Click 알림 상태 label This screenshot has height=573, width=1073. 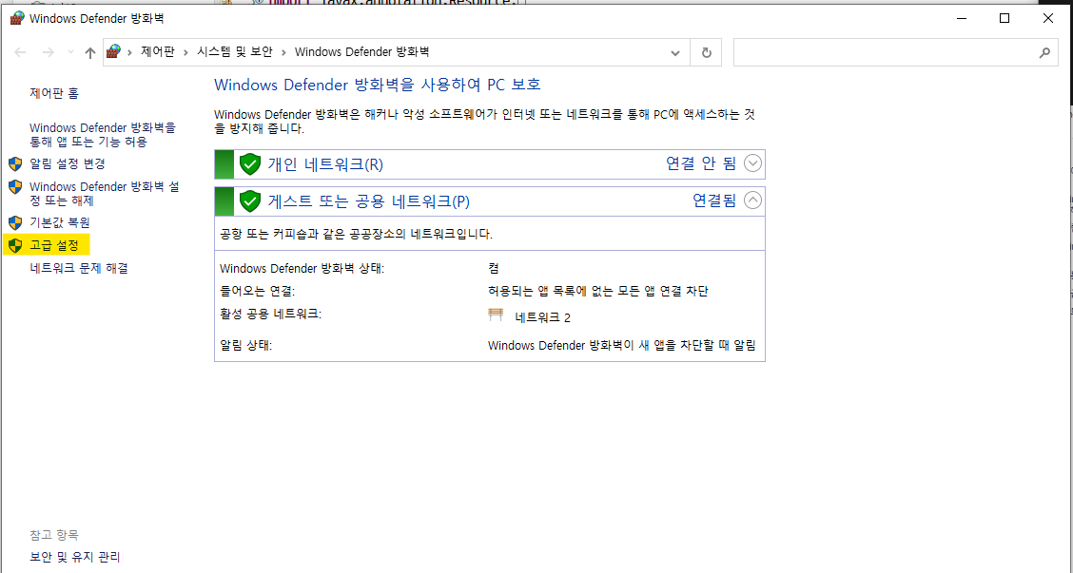pos(245,346)
